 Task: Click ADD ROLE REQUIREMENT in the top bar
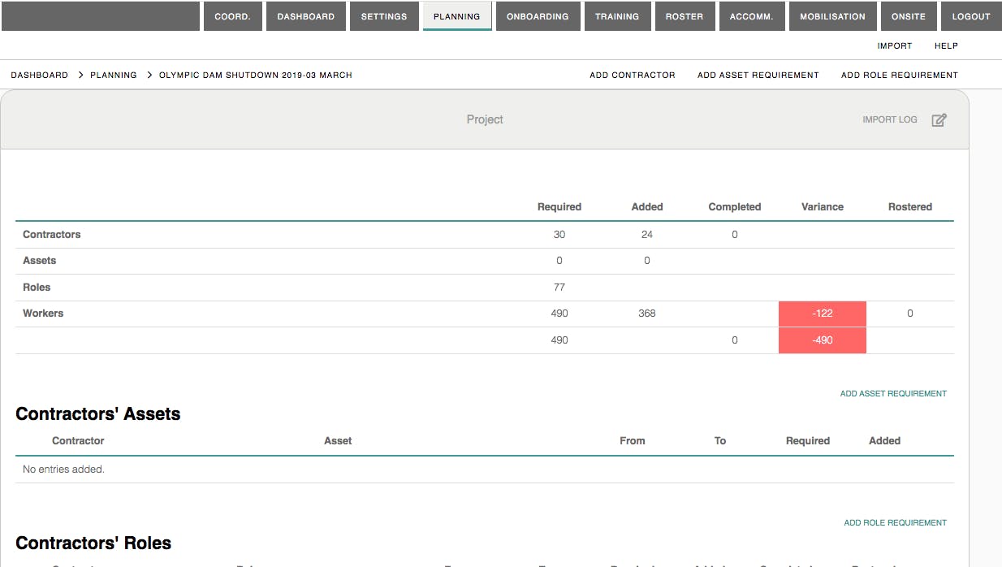click(900, 75)
